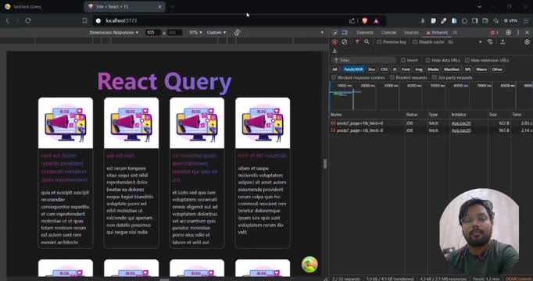
Task: Open the zoom percentage dropdown
Action: (195, 33)
